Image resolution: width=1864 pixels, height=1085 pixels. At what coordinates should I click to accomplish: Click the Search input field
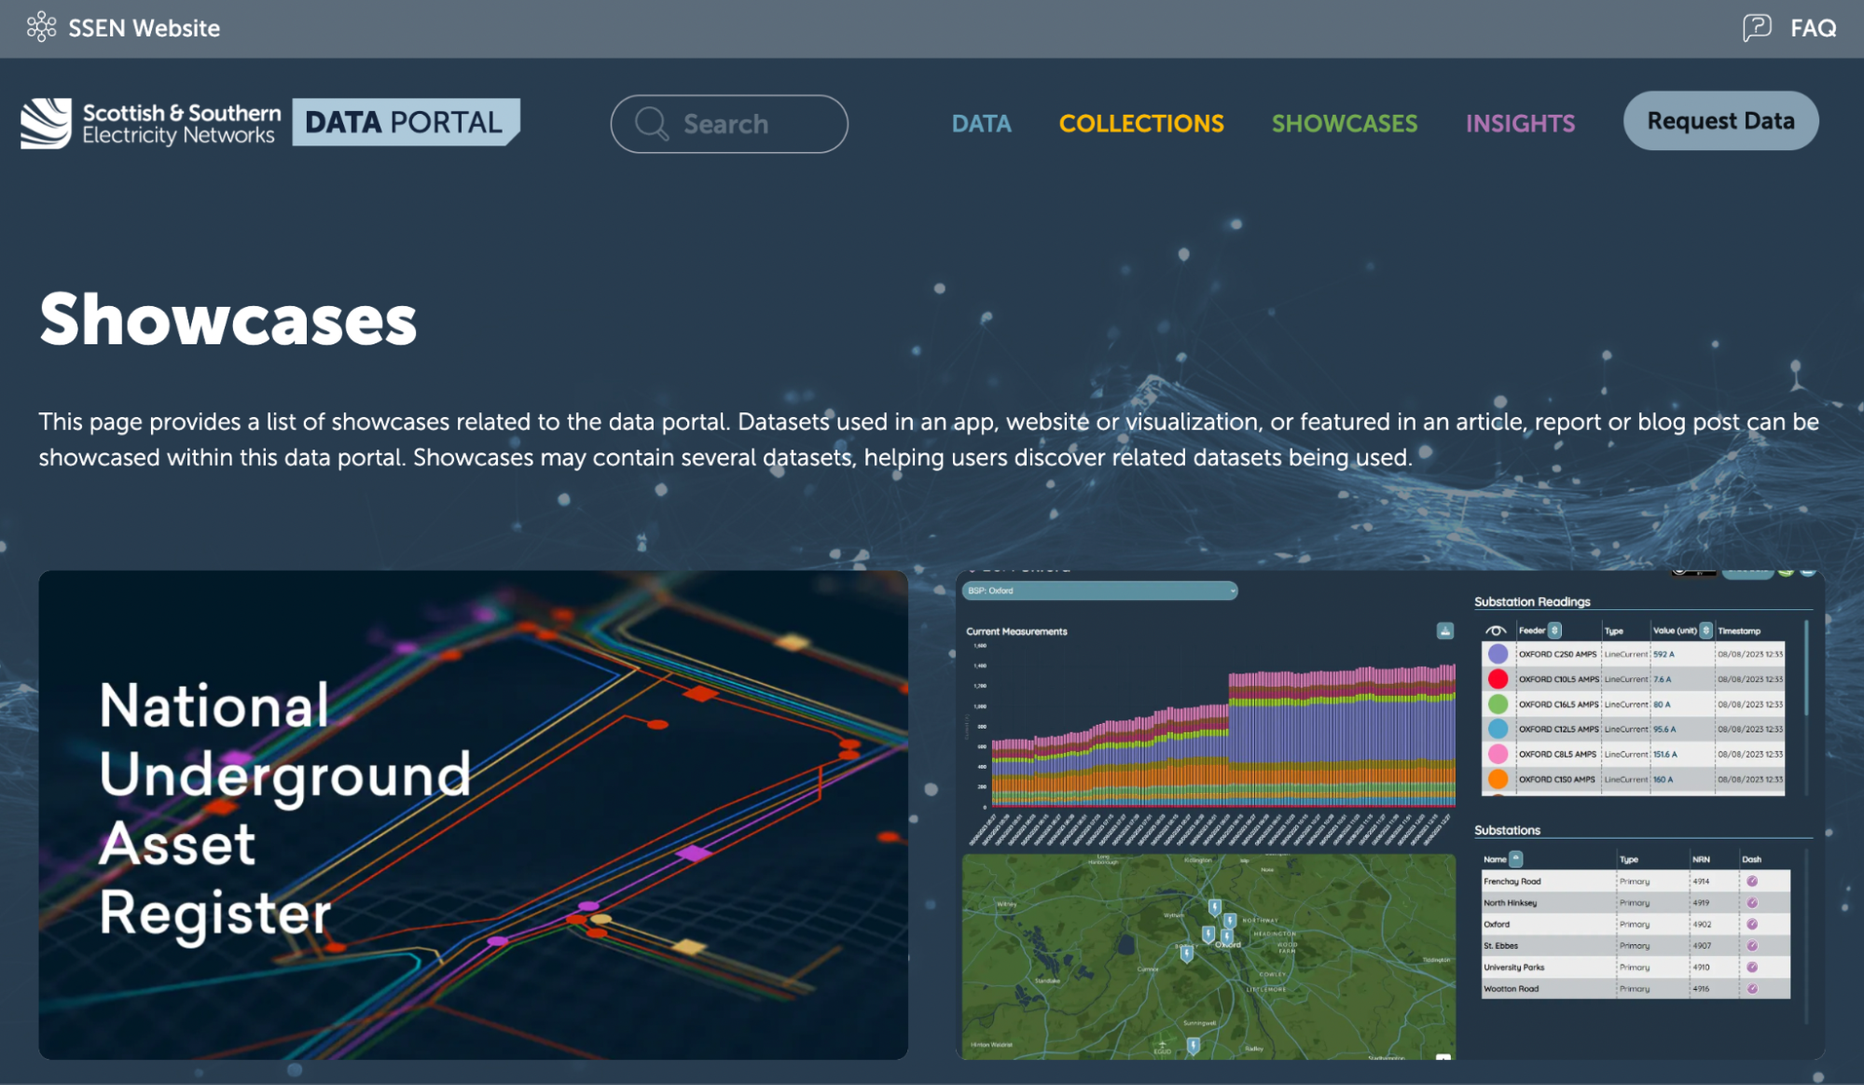(x=728, y=123)
